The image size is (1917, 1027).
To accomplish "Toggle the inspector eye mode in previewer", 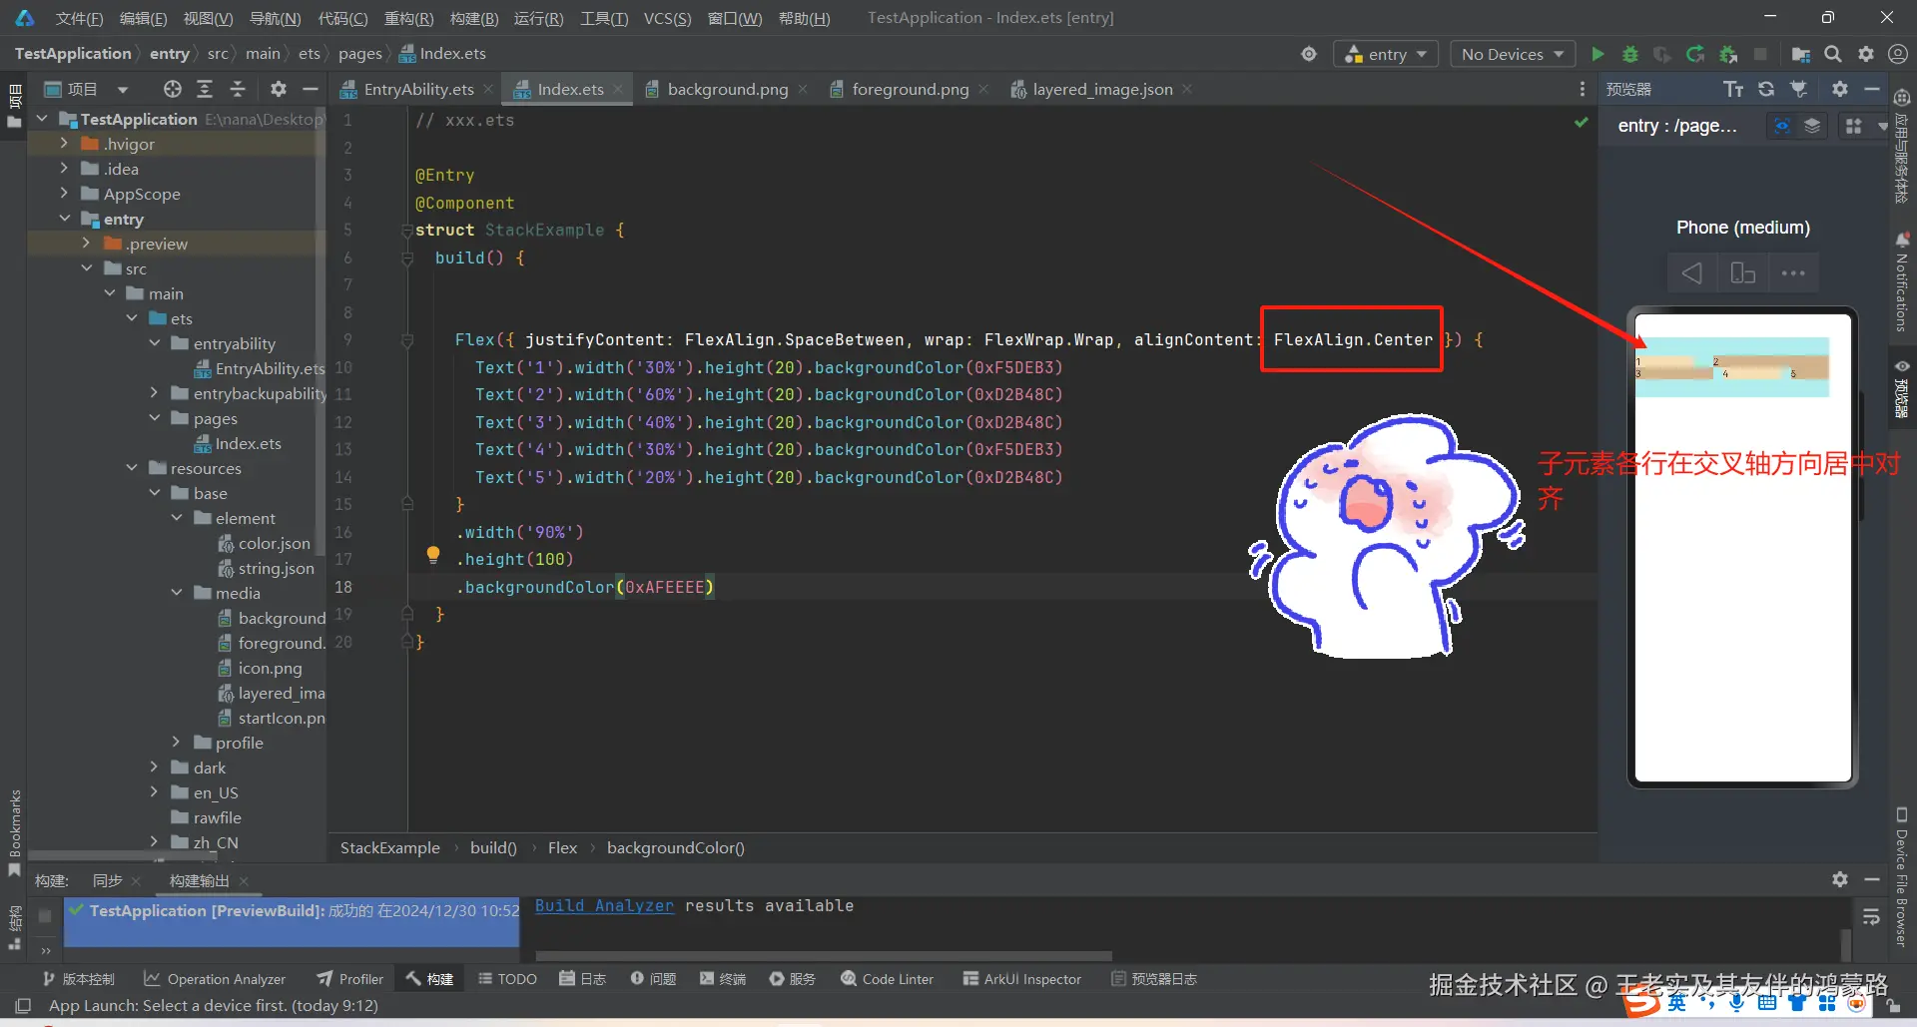I will pyautogui.click(x=1781, y=126).
